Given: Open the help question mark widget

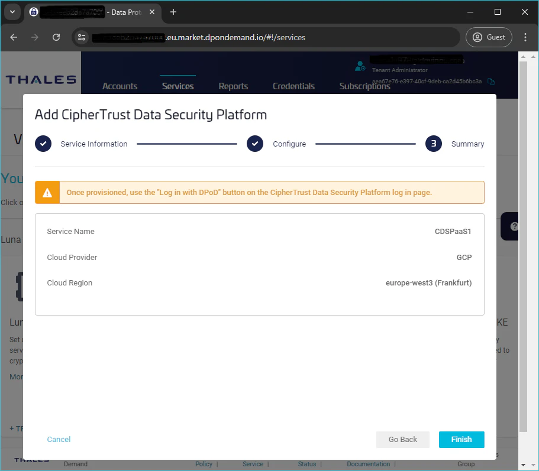Looking at the screenshot, I should (x=514, y=226).
